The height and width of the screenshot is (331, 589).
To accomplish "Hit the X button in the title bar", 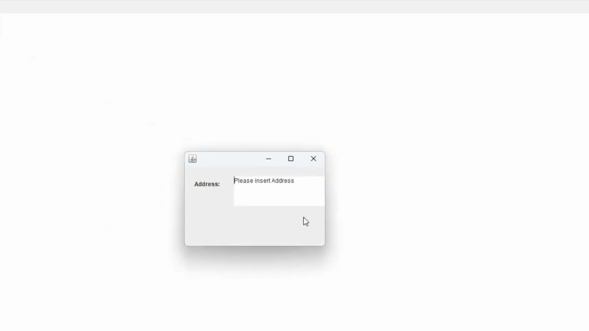I will point(313,159).
